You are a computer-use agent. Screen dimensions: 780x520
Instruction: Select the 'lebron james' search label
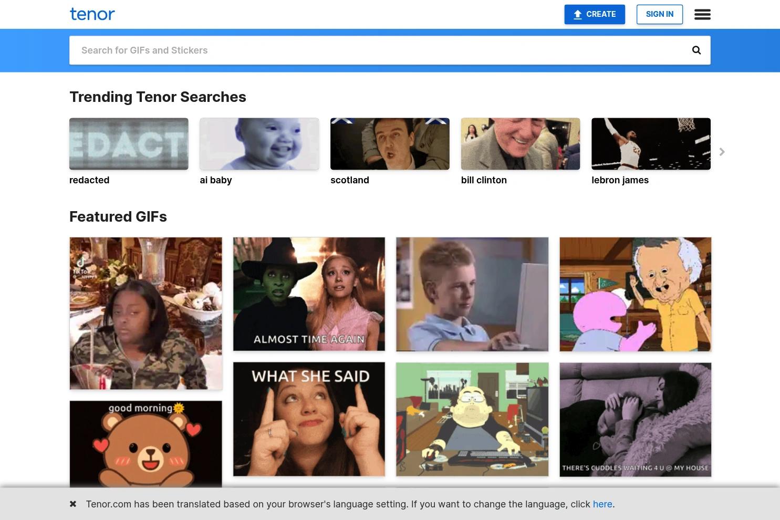(620, 180)
